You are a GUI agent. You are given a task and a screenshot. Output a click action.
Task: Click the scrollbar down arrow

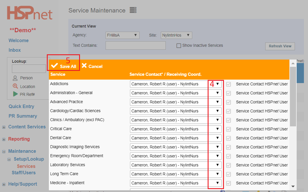pos(293,186)
